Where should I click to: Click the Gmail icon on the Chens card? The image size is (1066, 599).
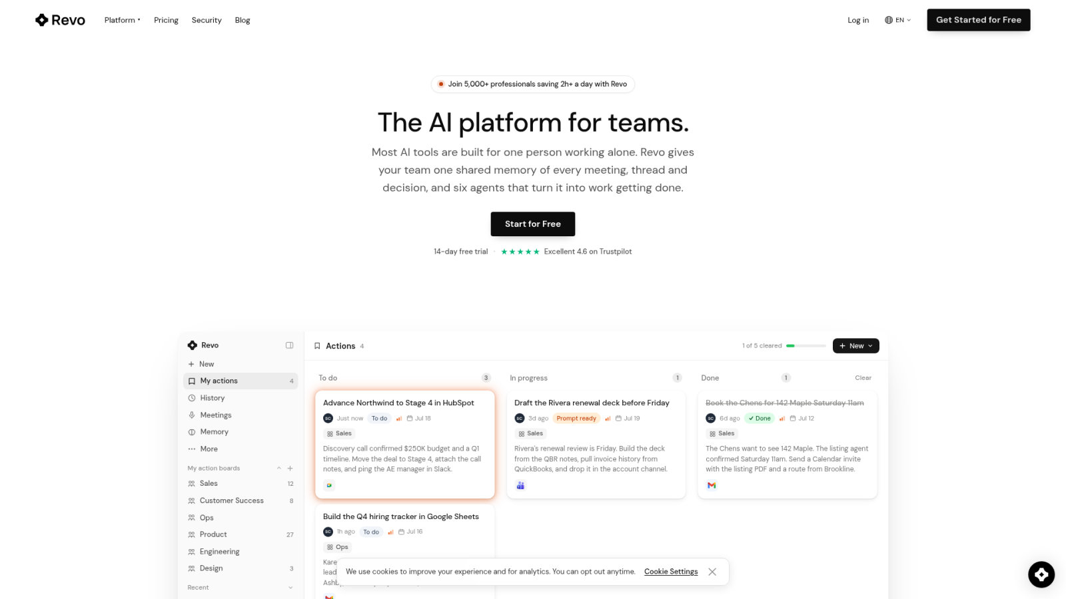(x=712, y=485)
